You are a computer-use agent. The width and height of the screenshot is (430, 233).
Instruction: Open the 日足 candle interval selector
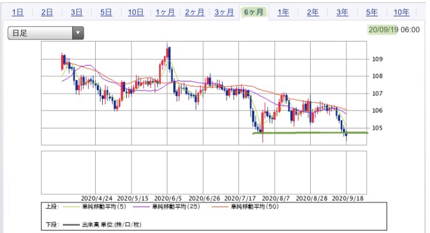(46, 33)
